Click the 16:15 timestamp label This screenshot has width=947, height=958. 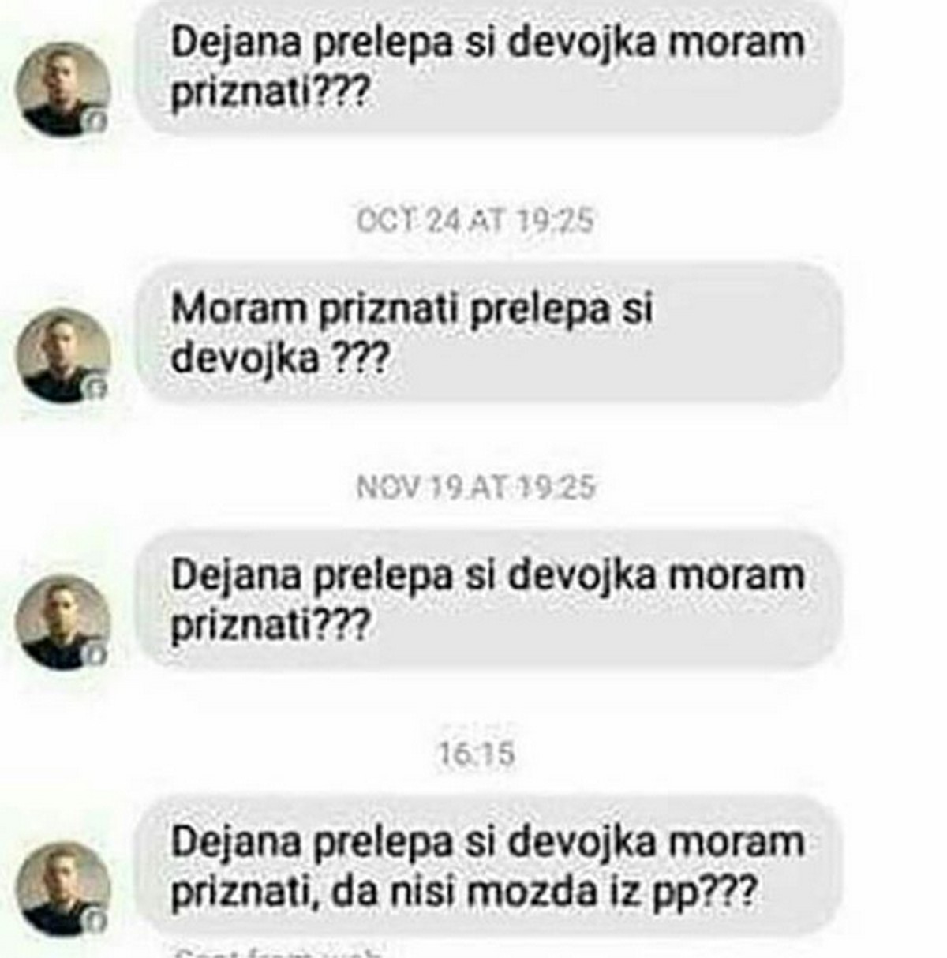tap(476, 754)
